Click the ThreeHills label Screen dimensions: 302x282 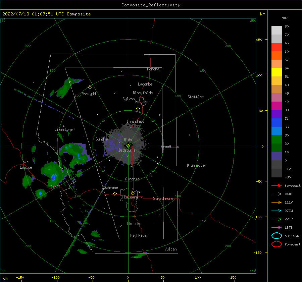click(x=169, y=147)
